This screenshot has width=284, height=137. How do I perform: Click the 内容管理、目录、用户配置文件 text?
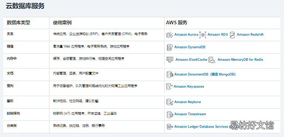(x=76, y=73)
